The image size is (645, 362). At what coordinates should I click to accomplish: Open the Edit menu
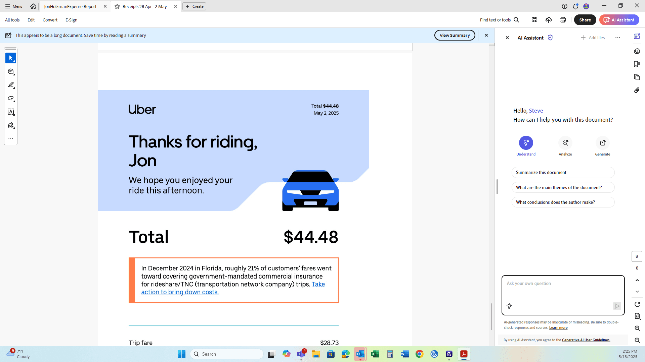(31, 20)
